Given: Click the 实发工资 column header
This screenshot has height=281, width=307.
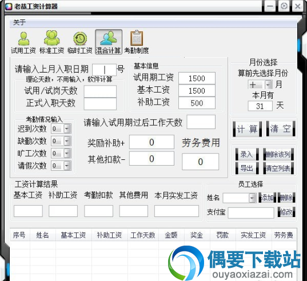Looking at the screenshot, I should pyautogui.click(x=253, y=235).
